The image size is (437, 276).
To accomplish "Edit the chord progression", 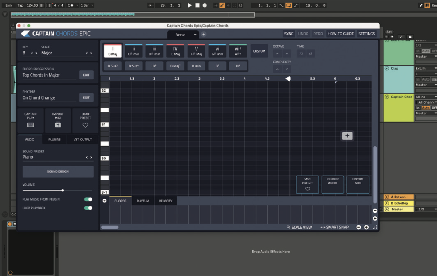I will click(x=86, y=75).
